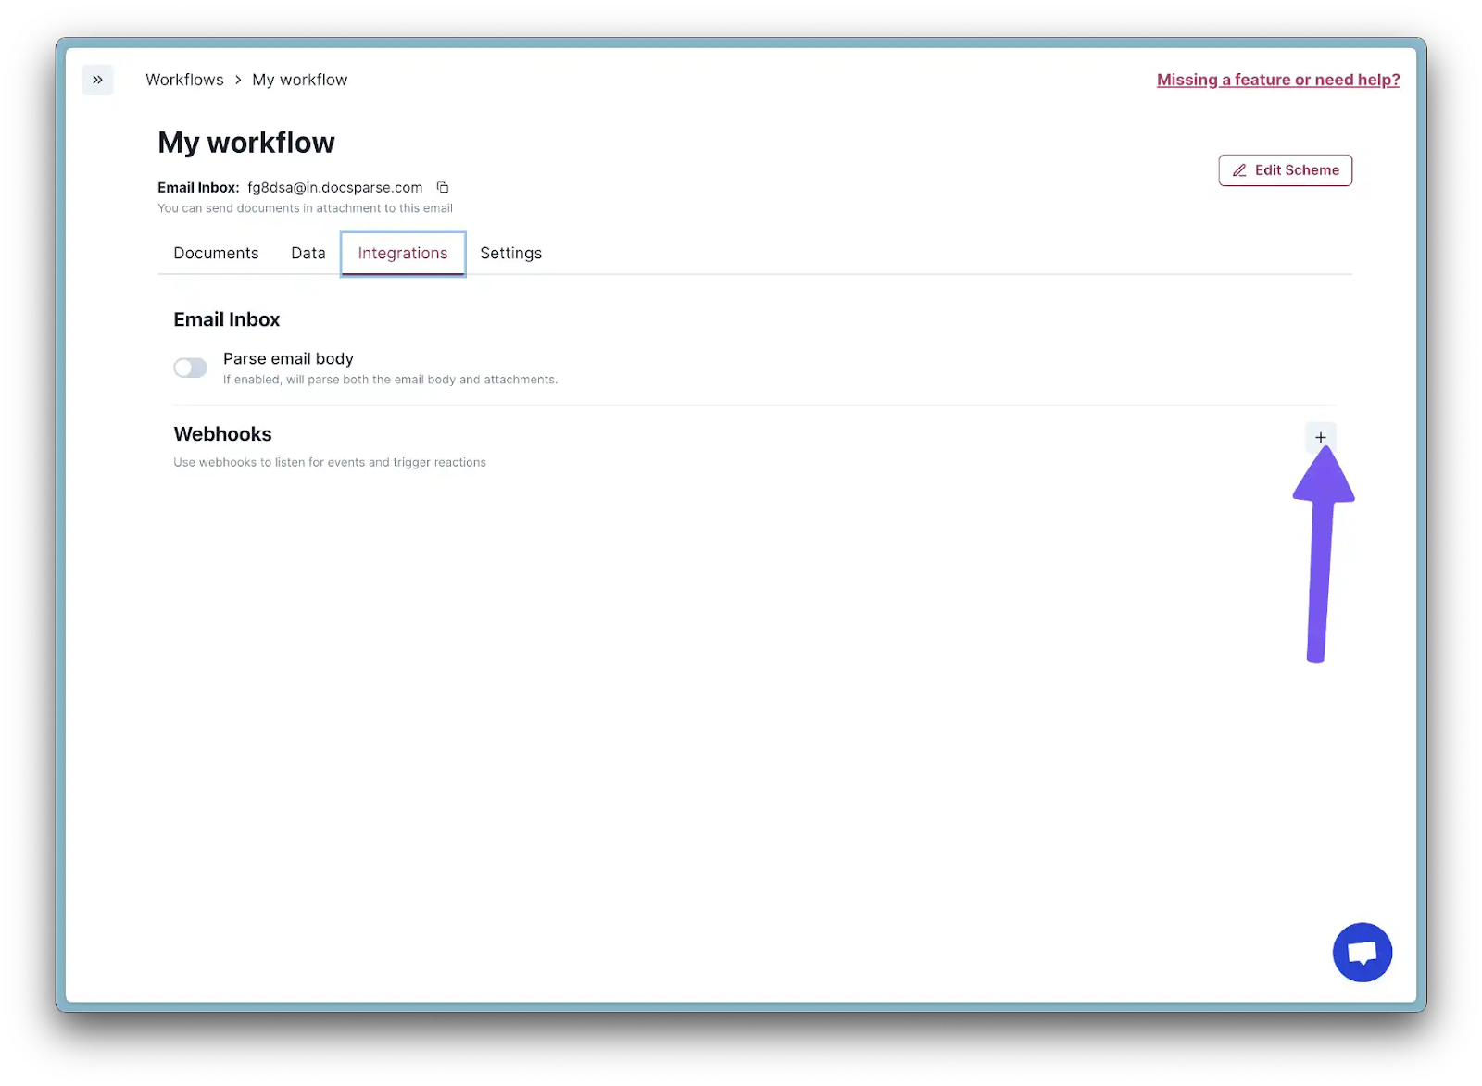The width and height of the screenshot is (1482, 1086).
Task: Click 'You can send documents in attachment' hint
Action: click(x=305, y=208)
